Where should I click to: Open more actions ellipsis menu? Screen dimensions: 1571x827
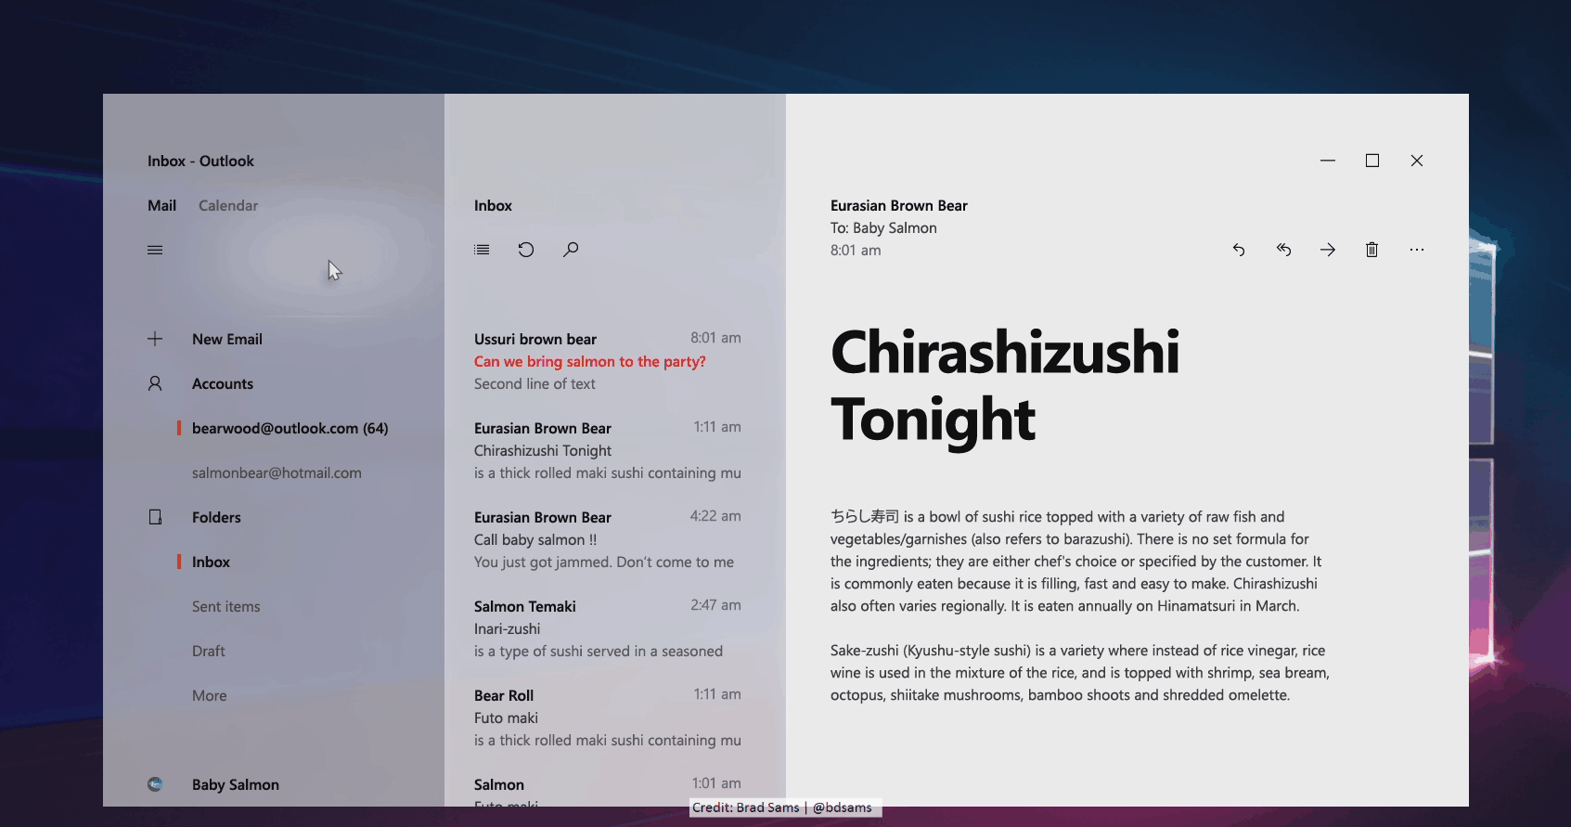click(1416, 250)
